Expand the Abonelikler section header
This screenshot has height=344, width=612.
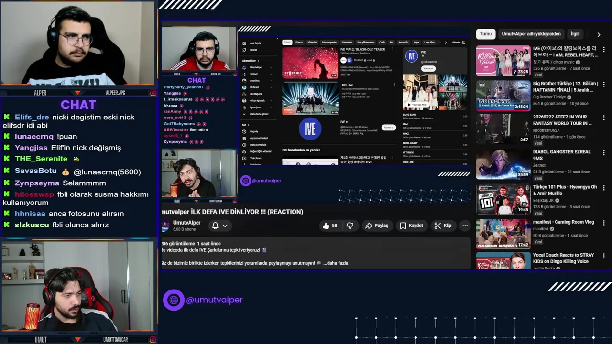251,61
